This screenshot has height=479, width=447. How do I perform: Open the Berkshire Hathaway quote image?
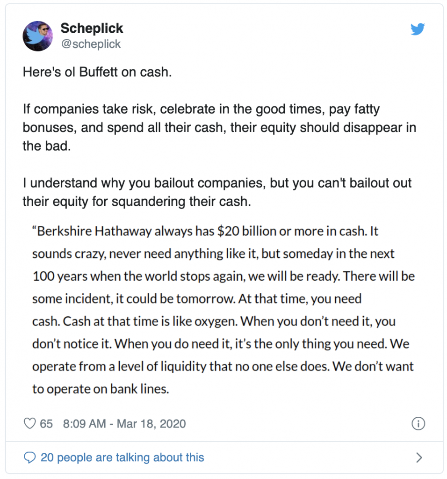223,310
